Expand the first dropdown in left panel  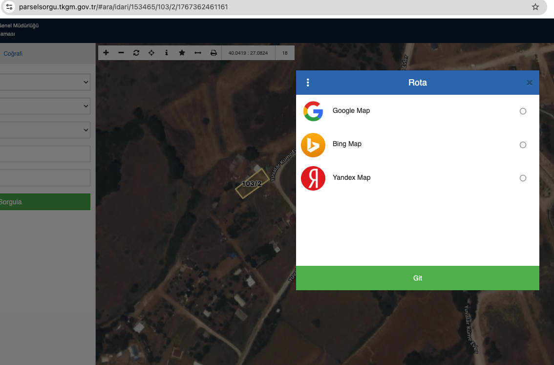click(x=45, y=82)
